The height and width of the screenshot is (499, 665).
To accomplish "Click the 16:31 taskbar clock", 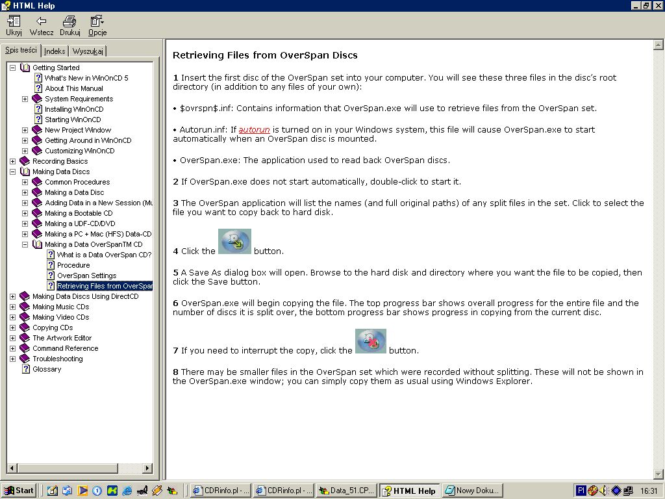I will point(649,491).
